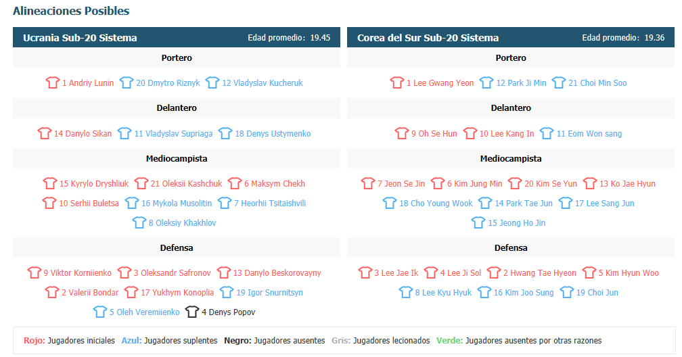
Task: Click the red shirt icon beside Hwang Tae Hyeon
Action: click(494, 272)
